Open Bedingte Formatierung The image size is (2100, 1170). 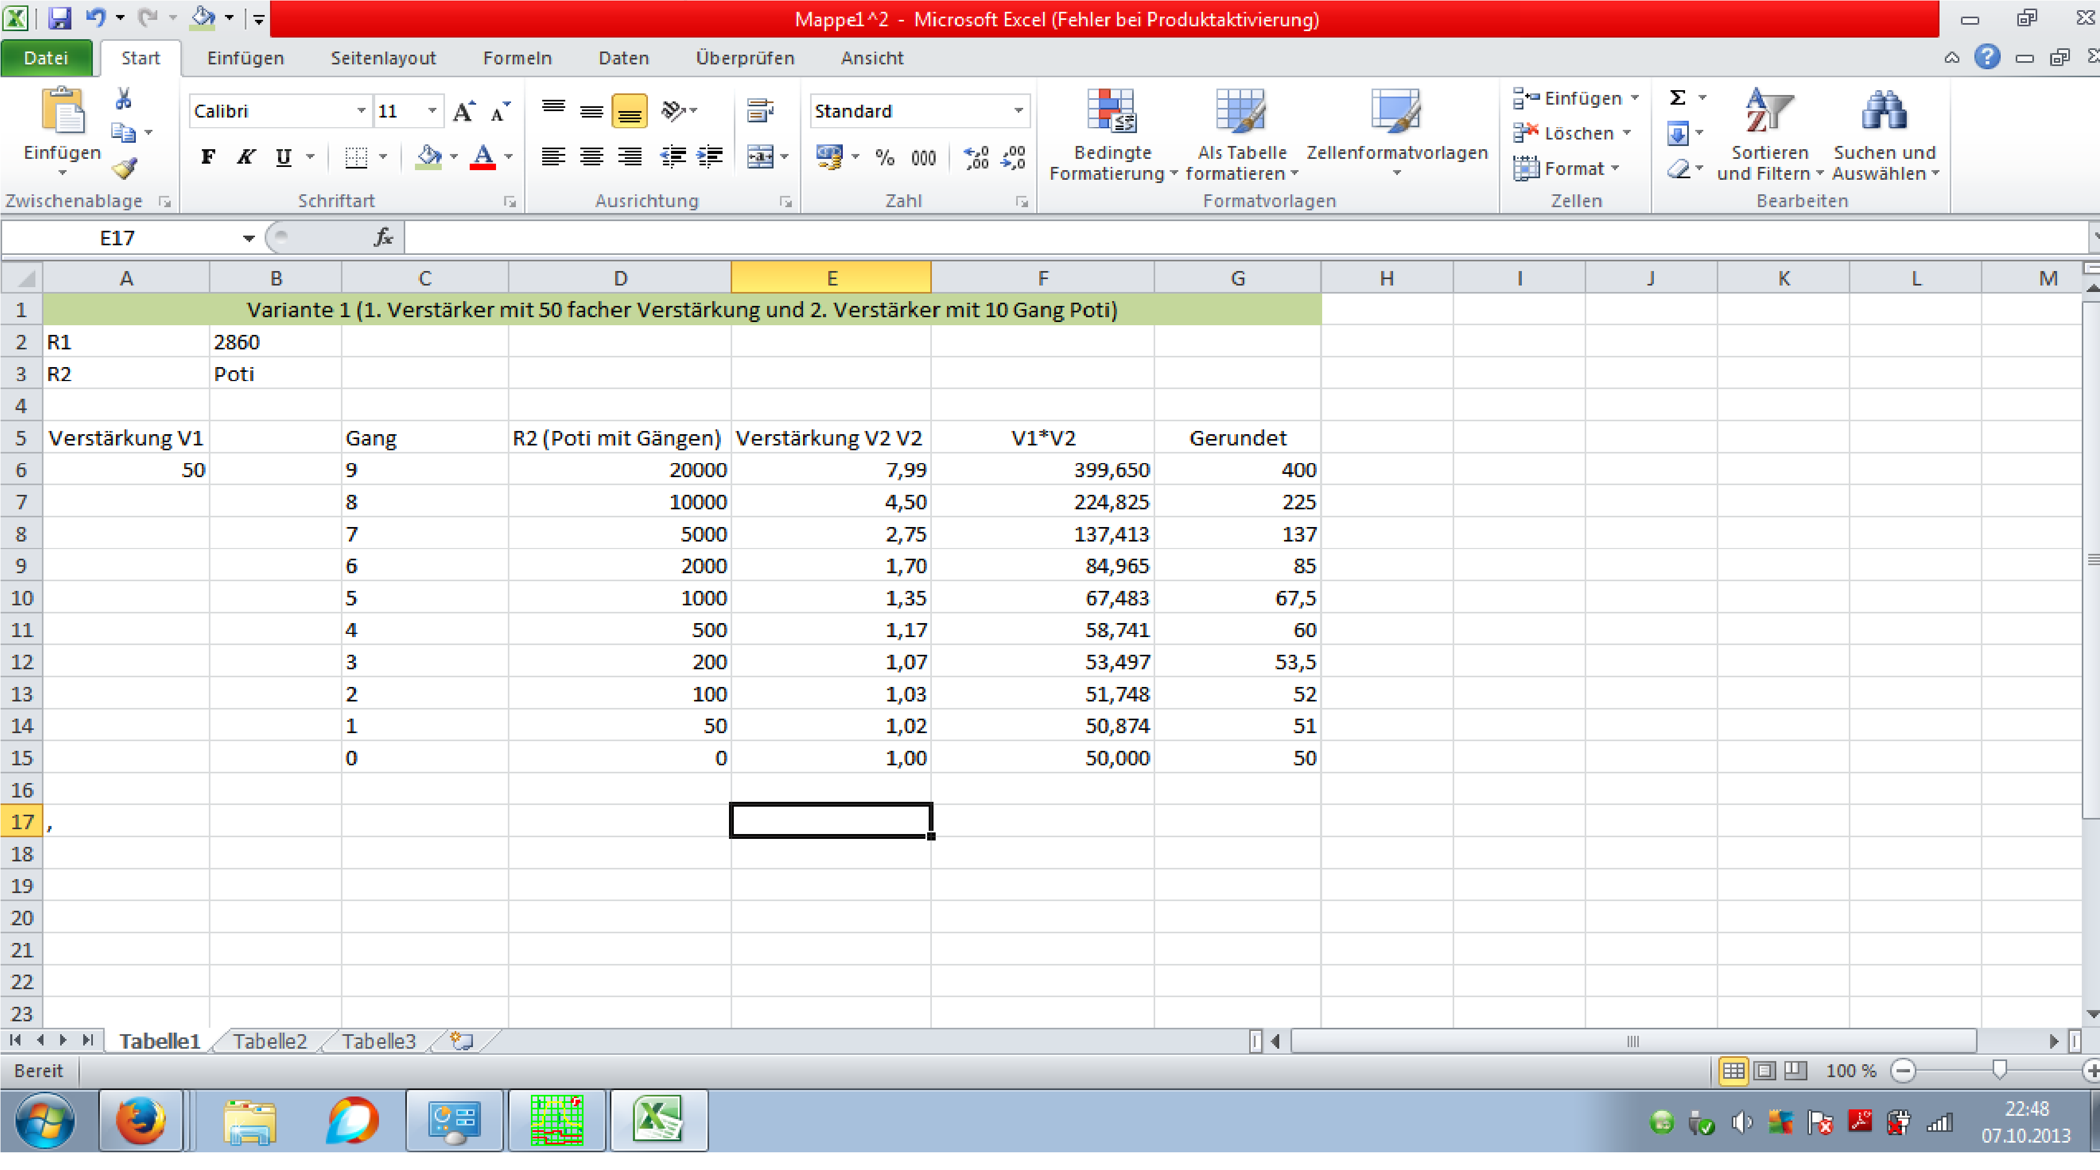(1112, 135)
